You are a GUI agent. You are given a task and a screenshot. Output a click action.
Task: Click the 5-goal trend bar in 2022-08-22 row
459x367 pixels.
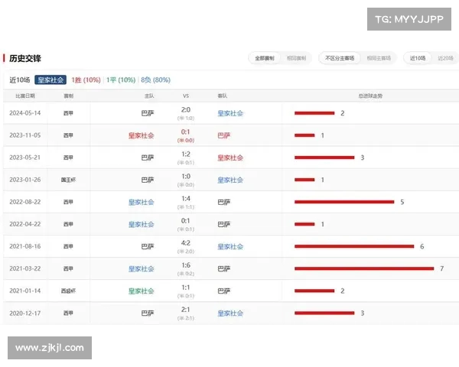point(344,202)
